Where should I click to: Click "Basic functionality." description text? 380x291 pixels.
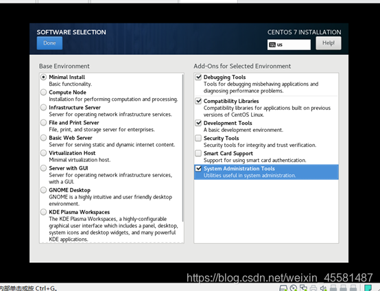[x=70, y=84]
